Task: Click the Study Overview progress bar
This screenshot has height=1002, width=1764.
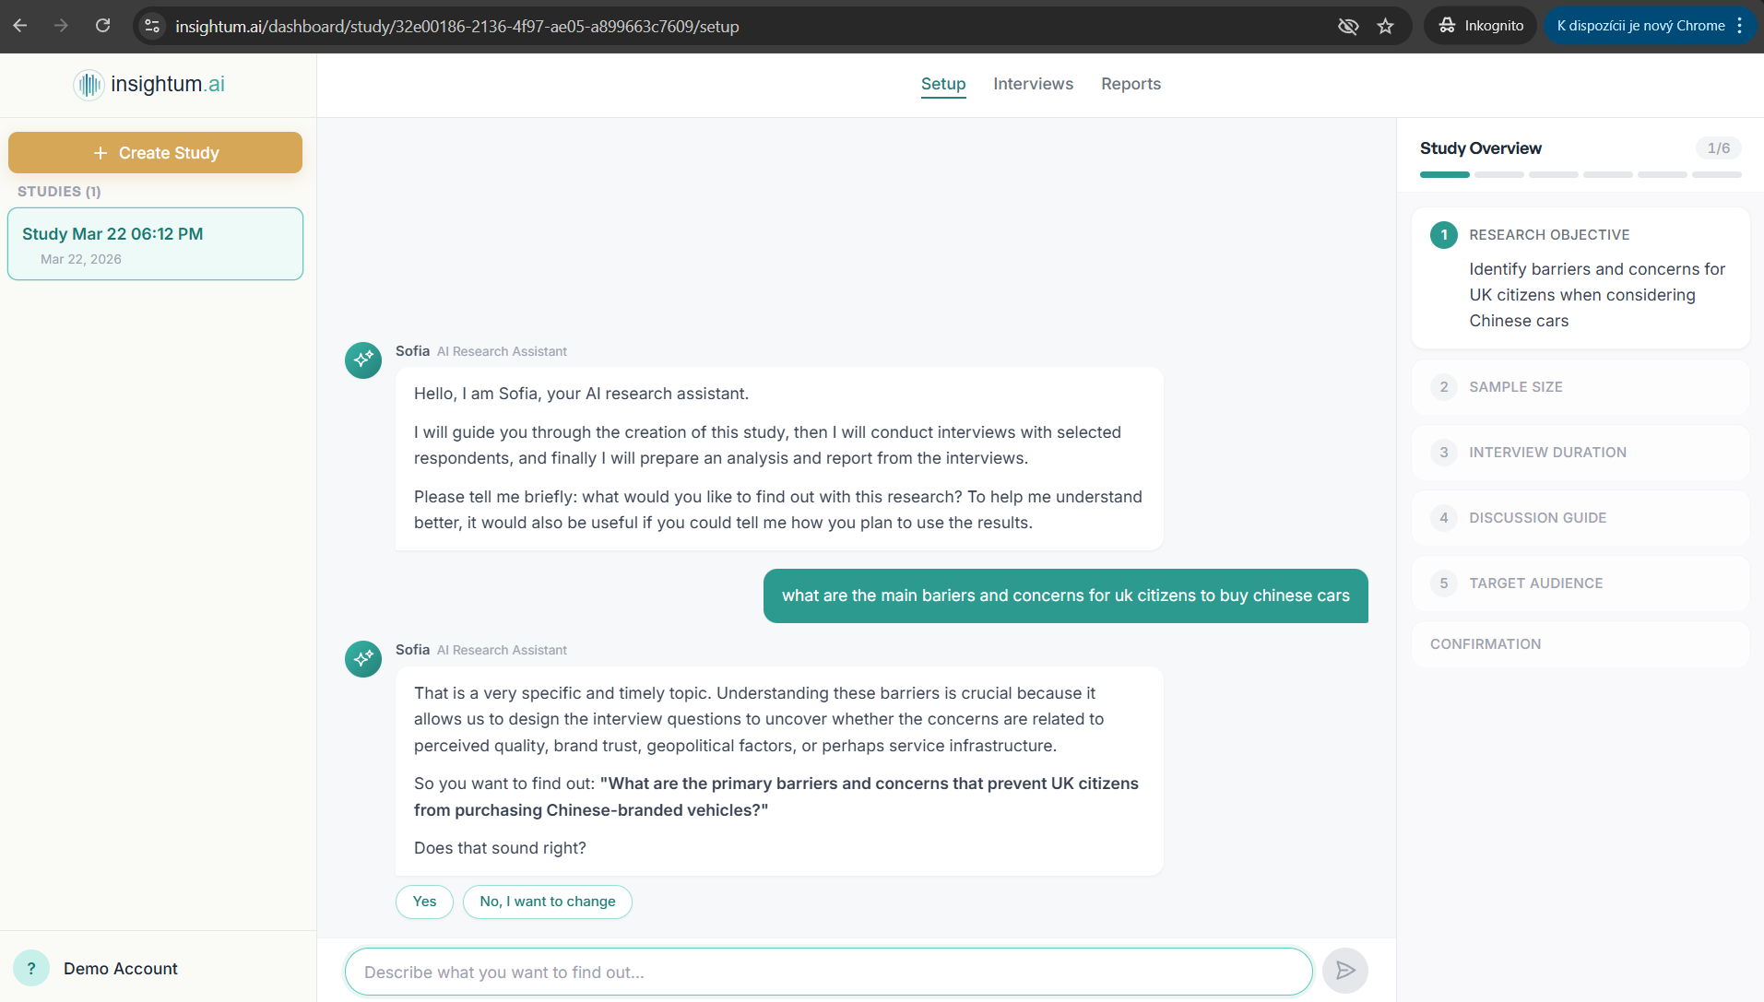Action: (1580, 174)
